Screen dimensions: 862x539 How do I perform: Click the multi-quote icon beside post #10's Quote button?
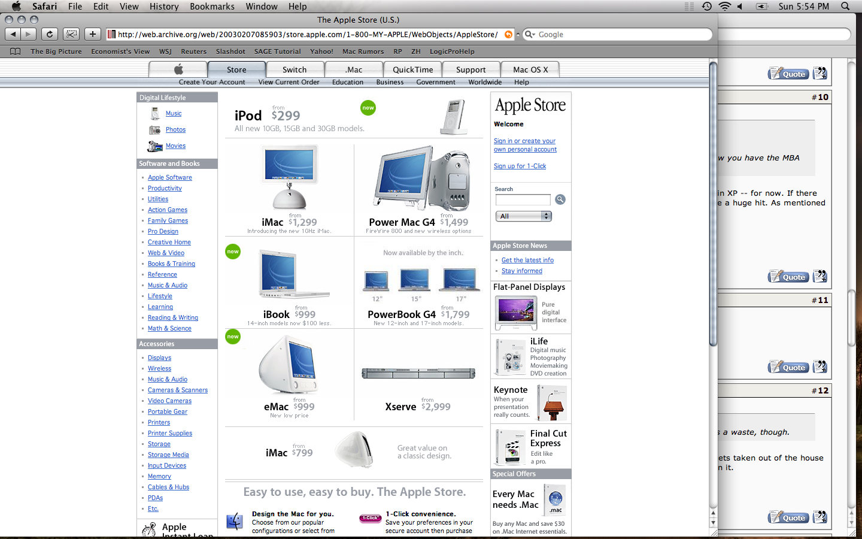tap(819, 74)
